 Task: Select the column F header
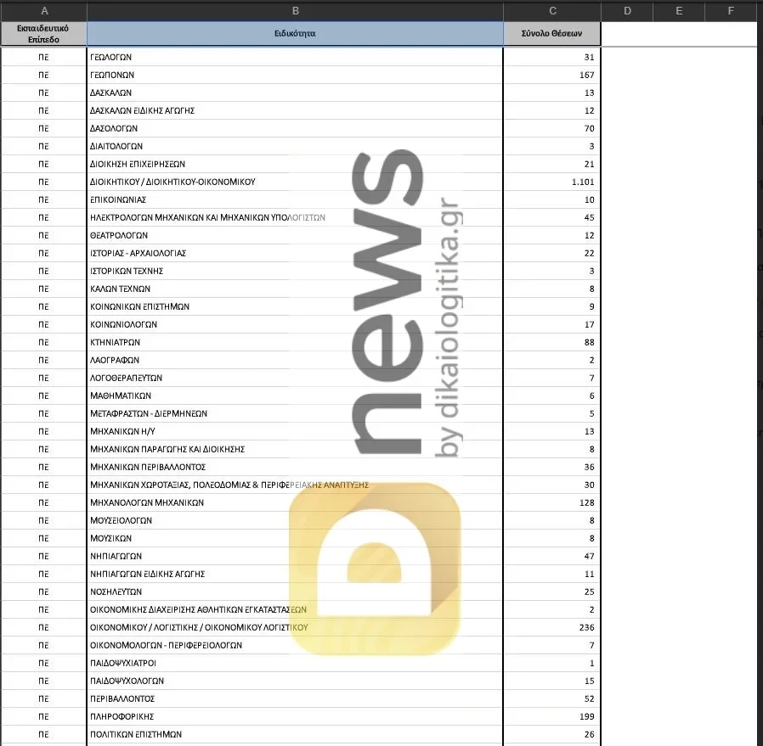(x=732, y=11)
